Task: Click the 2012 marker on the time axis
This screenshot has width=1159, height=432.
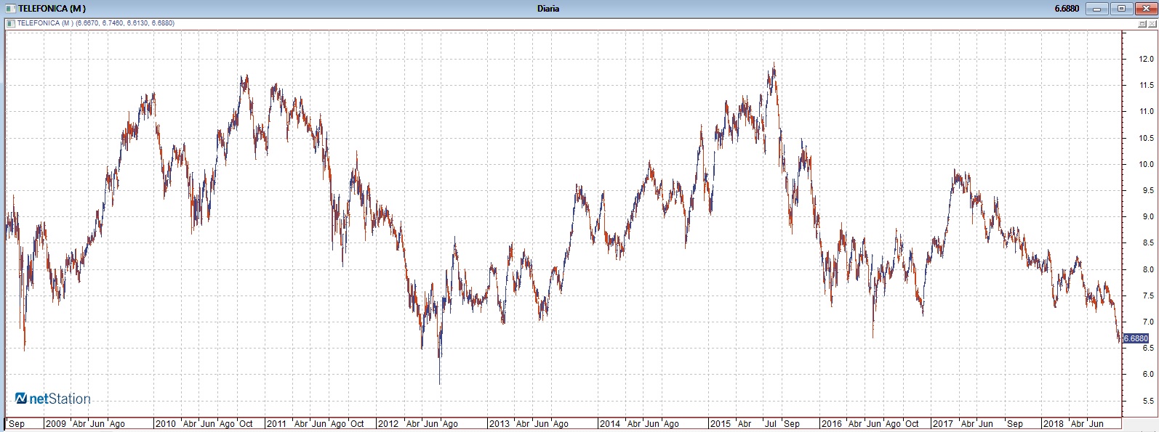Action: [388, 424]
